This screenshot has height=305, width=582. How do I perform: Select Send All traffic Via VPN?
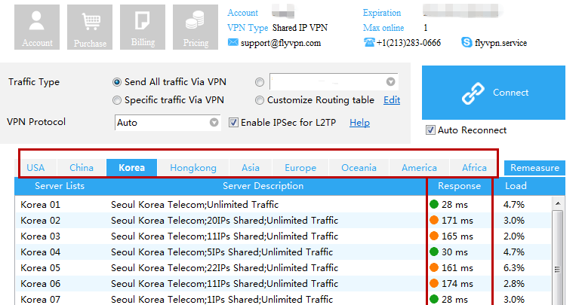pyautogui.click(x=117, y=82)
